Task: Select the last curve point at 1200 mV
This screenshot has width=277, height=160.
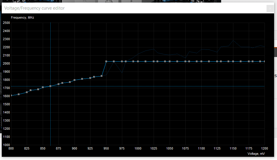Action: [264, 61]
